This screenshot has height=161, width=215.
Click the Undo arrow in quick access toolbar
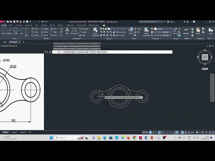pyautogui.click(x=30, y=21)
